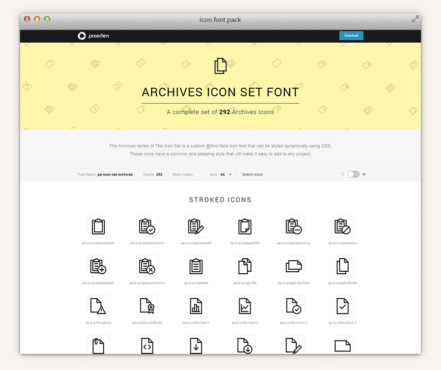Viewport: 441px width, 370px height.
Task: Click the Archives Icon Set Font heading
Action: tap(220, 92)
